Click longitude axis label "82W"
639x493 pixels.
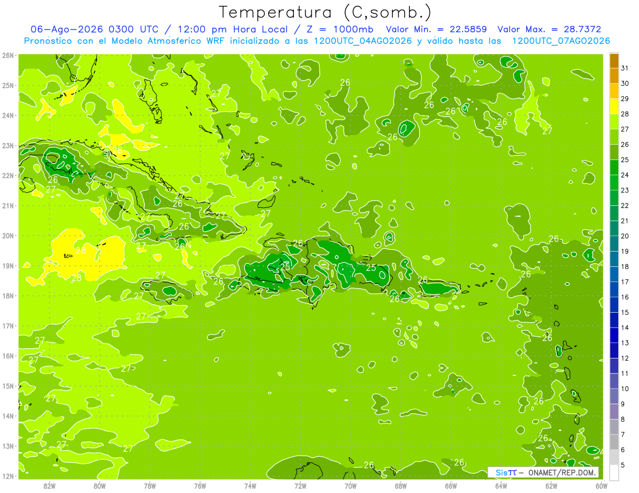pos(50,486)
